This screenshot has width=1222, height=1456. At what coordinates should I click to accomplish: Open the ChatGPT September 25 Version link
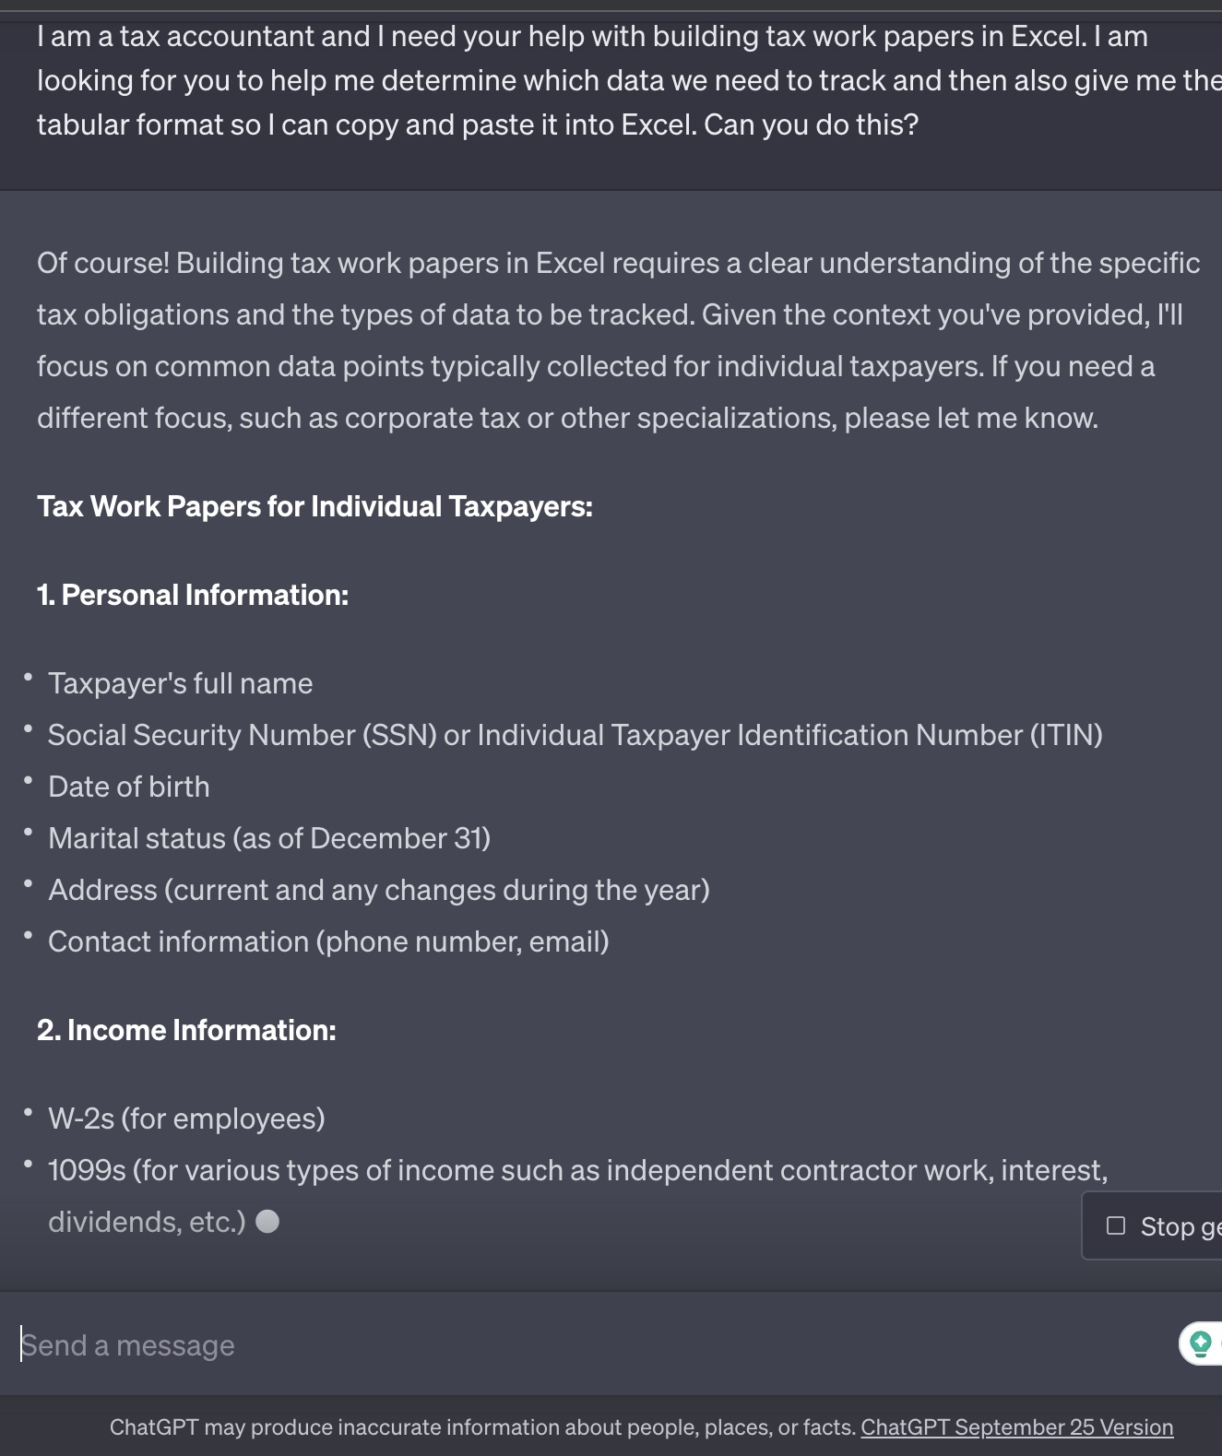(1016, 1427)
